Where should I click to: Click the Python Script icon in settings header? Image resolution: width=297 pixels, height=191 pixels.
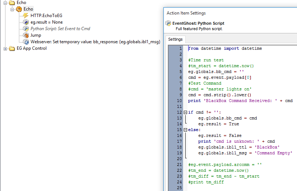[168, 23]
